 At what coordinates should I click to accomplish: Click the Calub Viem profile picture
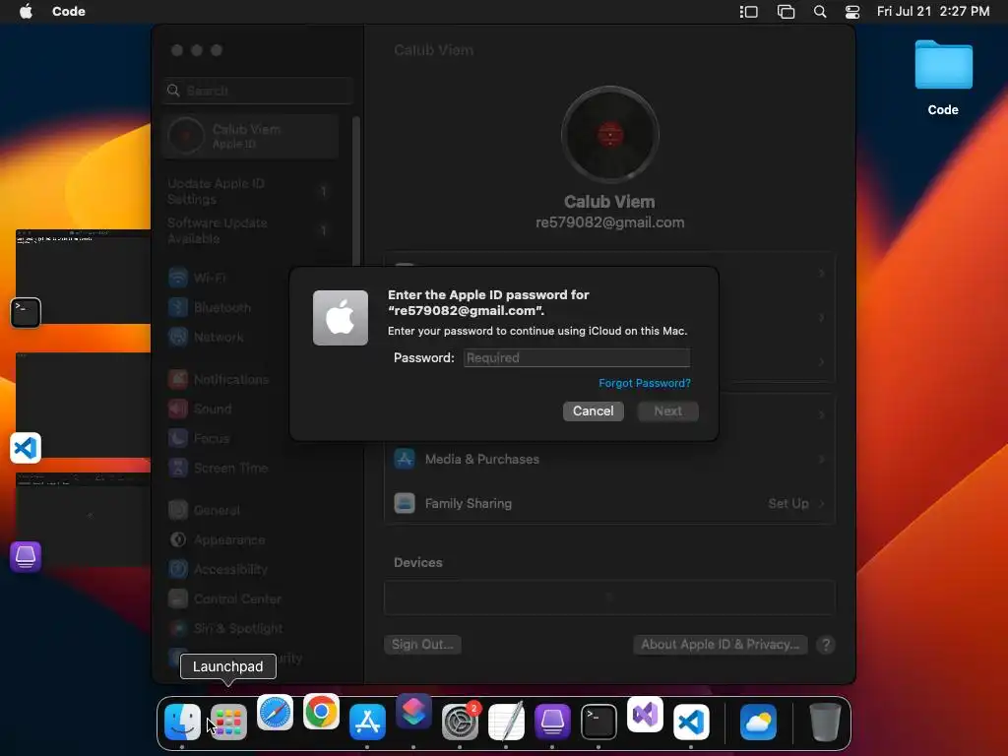[x=609, y=135]
